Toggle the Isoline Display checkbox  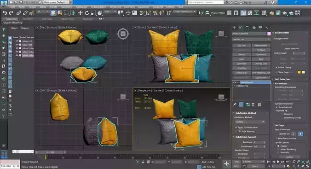tap(276, 68)
